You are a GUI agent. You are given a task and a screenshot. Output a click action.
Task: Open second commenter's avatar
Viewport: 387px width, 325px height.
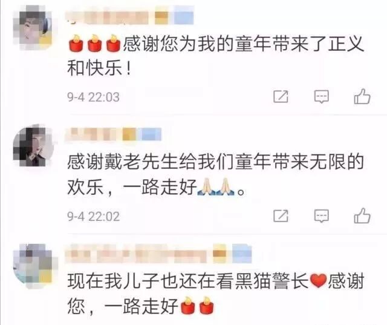[x=33, y=146]
